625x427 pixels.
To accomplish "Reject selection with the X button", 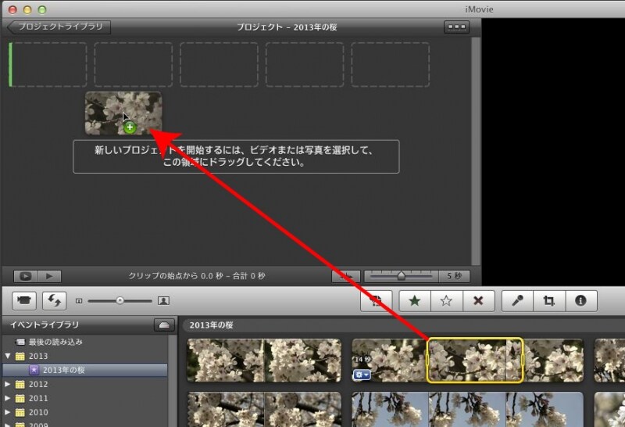I will click(x=478, y=300).
